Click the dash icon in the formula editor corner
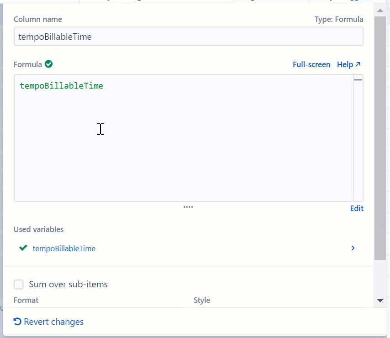The height and width of the screenshot is (338, 390). pyautogui.click(x=358, y=79)
